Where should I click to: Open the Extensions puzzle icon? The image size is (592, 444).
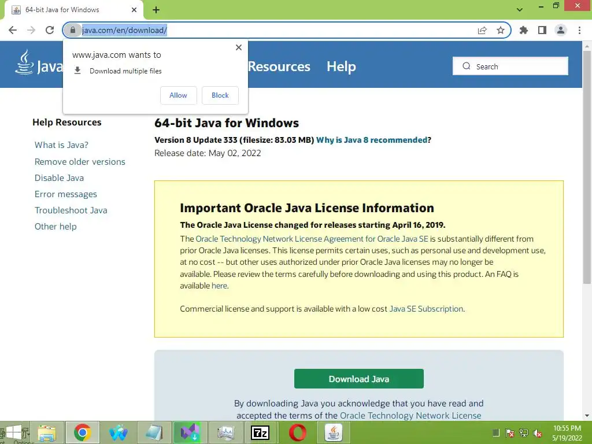(x=524, y=30)
